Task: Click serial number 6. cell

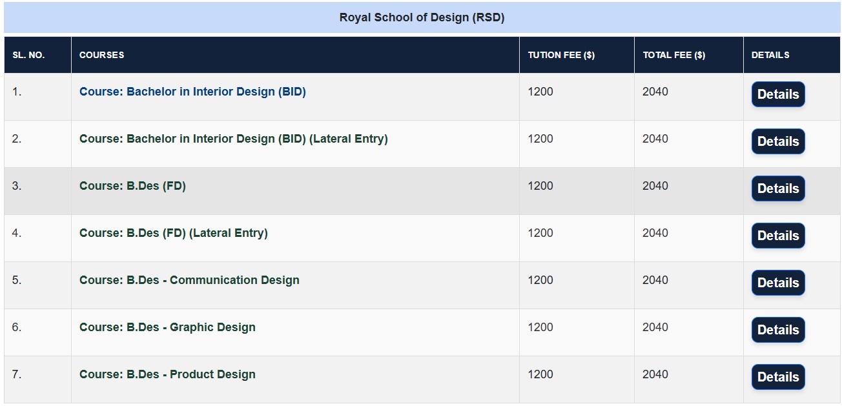Action: 37,332
